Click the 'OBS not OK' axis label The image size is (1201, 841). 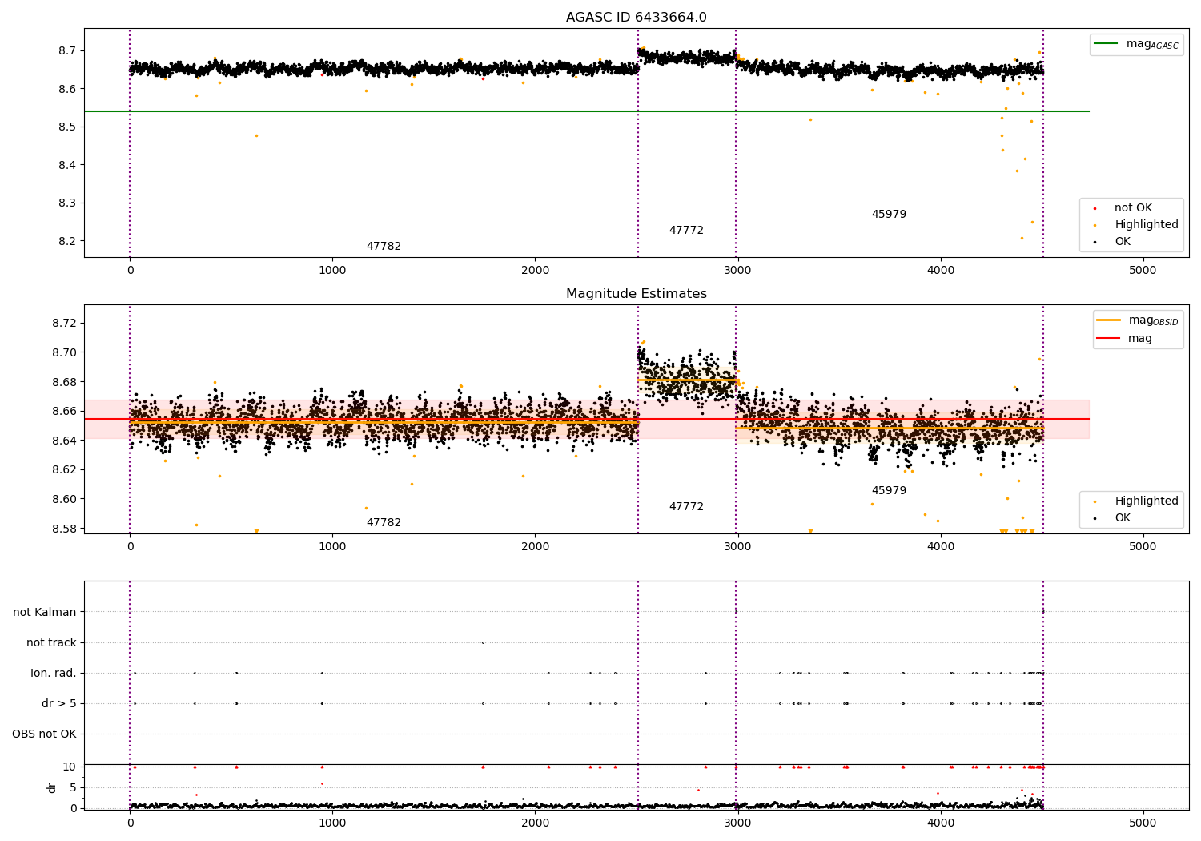[x=45, y=734]
